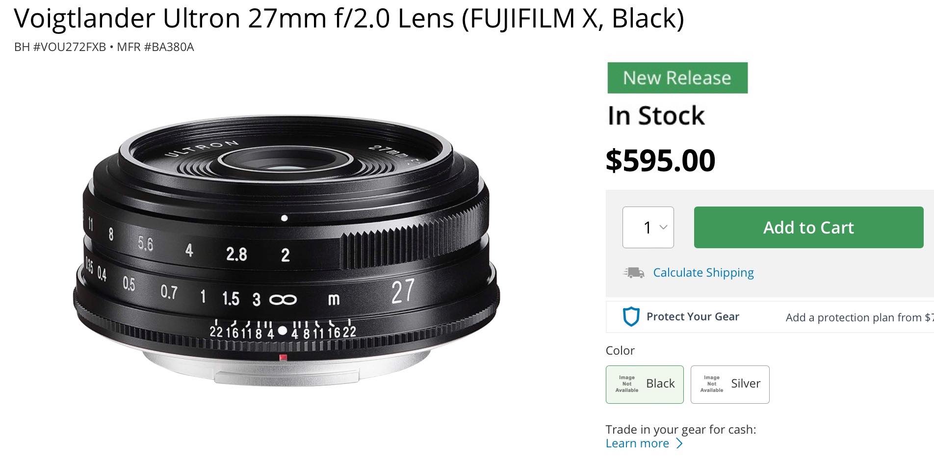Click Add to Cart
Screen dimensions: 934x467
tap(808, 227)
